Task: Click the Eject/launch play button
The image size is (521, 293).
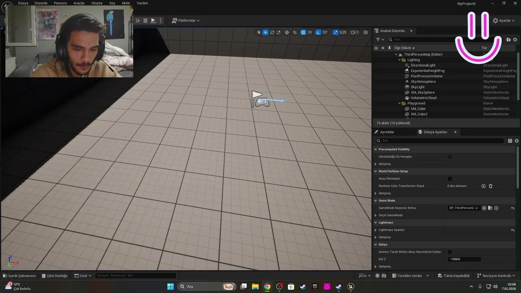Action: coord(153,20)
